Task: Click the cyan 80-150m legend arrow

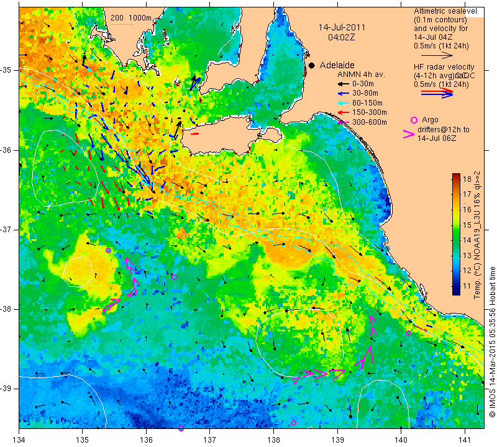Action: click(x=343, y=103)
